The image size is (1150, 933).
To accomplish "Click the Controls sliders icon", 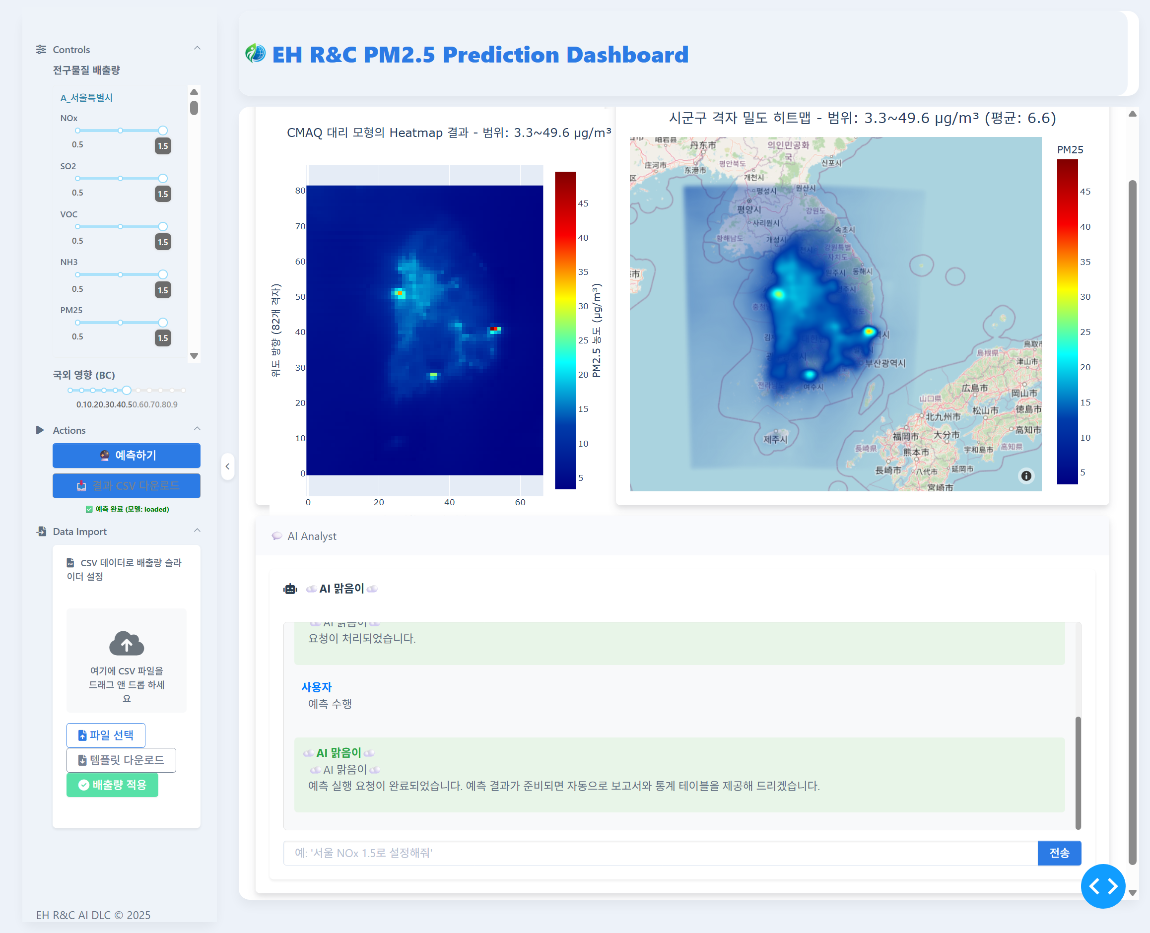I will tap(41, 50).
